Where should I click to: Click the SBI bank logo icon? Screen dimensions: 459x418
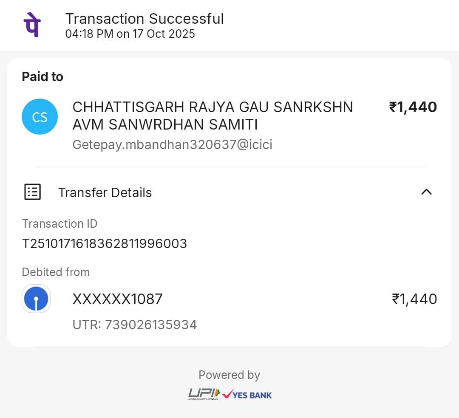click(36, 299)
